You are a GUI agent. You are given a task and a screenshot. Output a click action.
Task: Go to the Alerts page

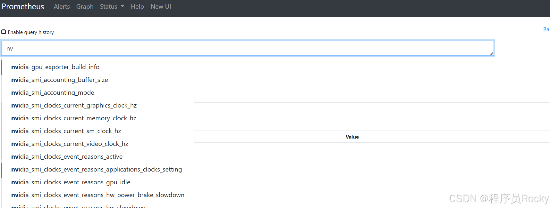62,6
